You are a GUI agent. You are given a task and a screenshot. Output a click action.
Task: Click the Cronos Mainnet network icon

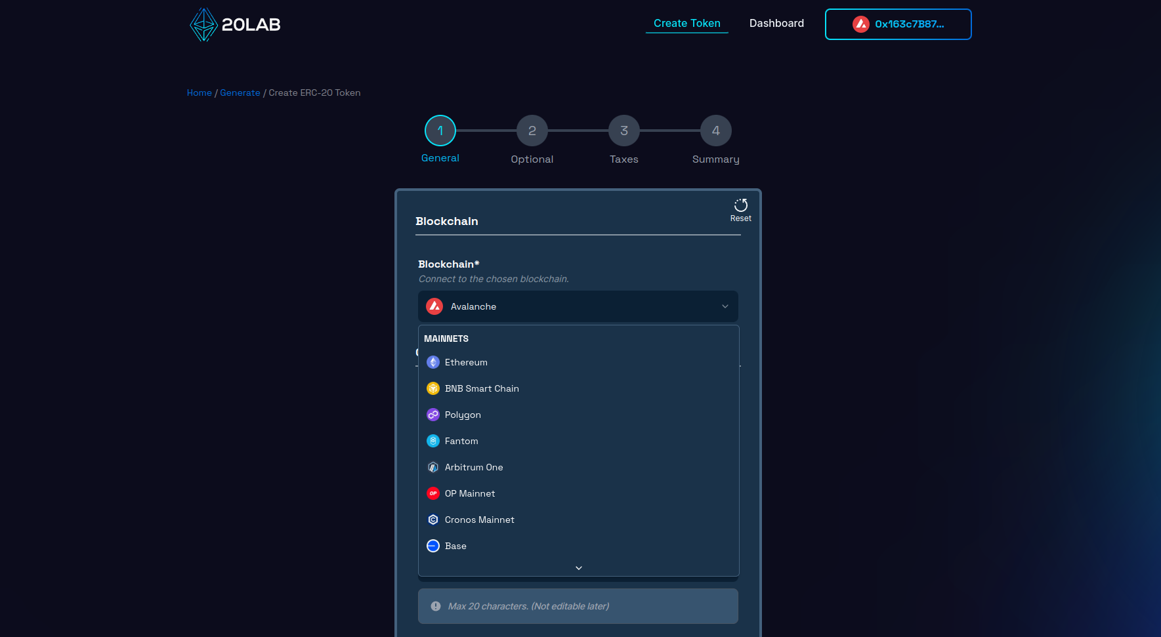[433, 520]
